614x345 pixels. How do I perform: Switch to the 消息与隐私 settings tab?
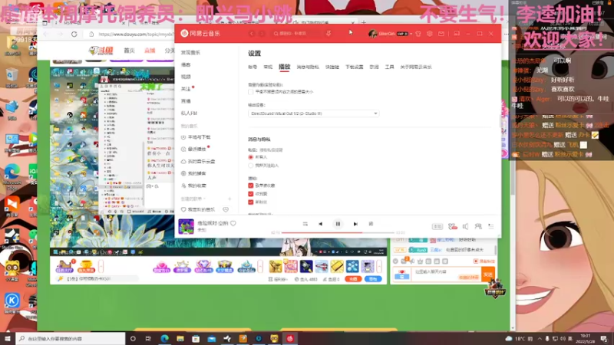coord(308,67)
